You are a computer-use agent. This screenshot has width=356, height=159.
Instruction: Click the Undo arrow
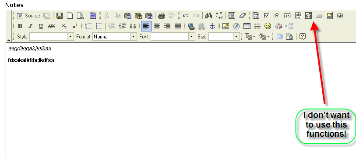tap(186, 16)
